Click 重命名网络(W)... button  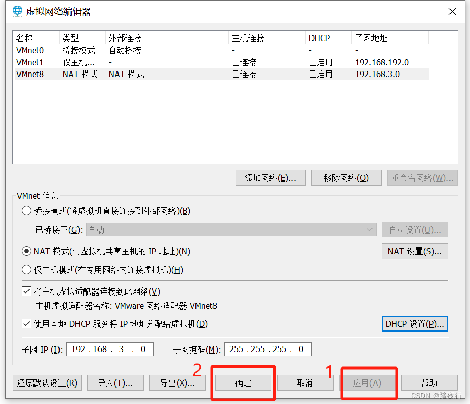click(422, 178)
